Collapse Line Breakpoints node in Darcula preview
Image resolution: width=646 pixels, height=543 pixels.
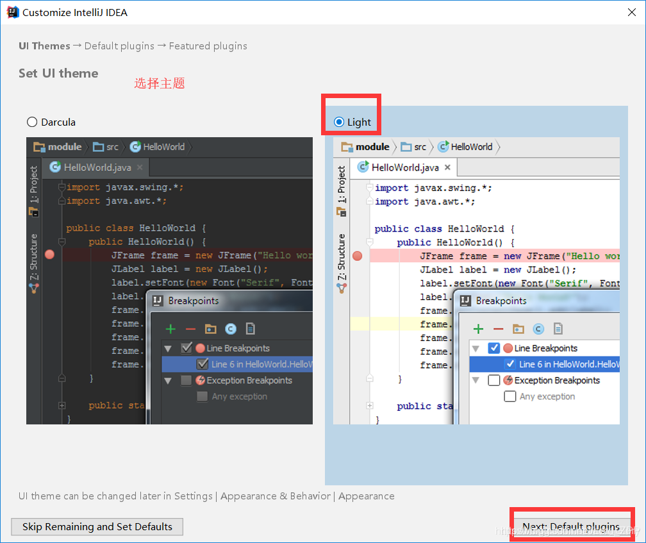[x=168, y=349]
